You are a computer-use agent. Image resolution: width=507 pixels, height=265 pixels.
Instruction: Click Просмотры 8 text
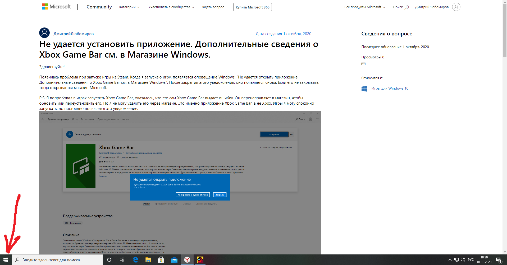click(x=373, y=57)
